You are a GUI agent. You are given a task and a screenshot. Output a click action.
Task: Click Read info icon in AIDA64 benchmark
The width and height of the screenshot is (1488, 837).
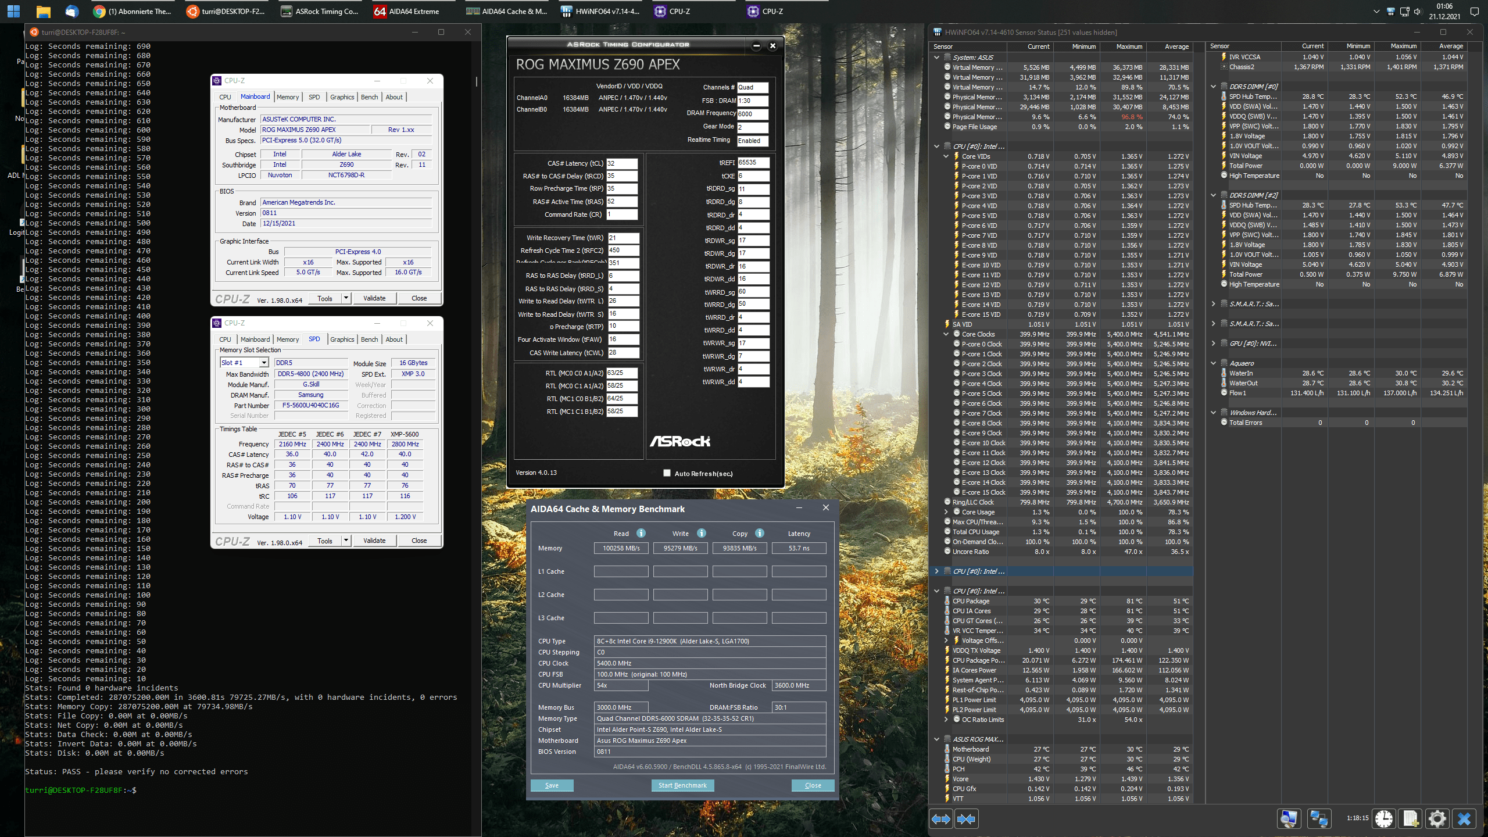(x=641, y=533)
